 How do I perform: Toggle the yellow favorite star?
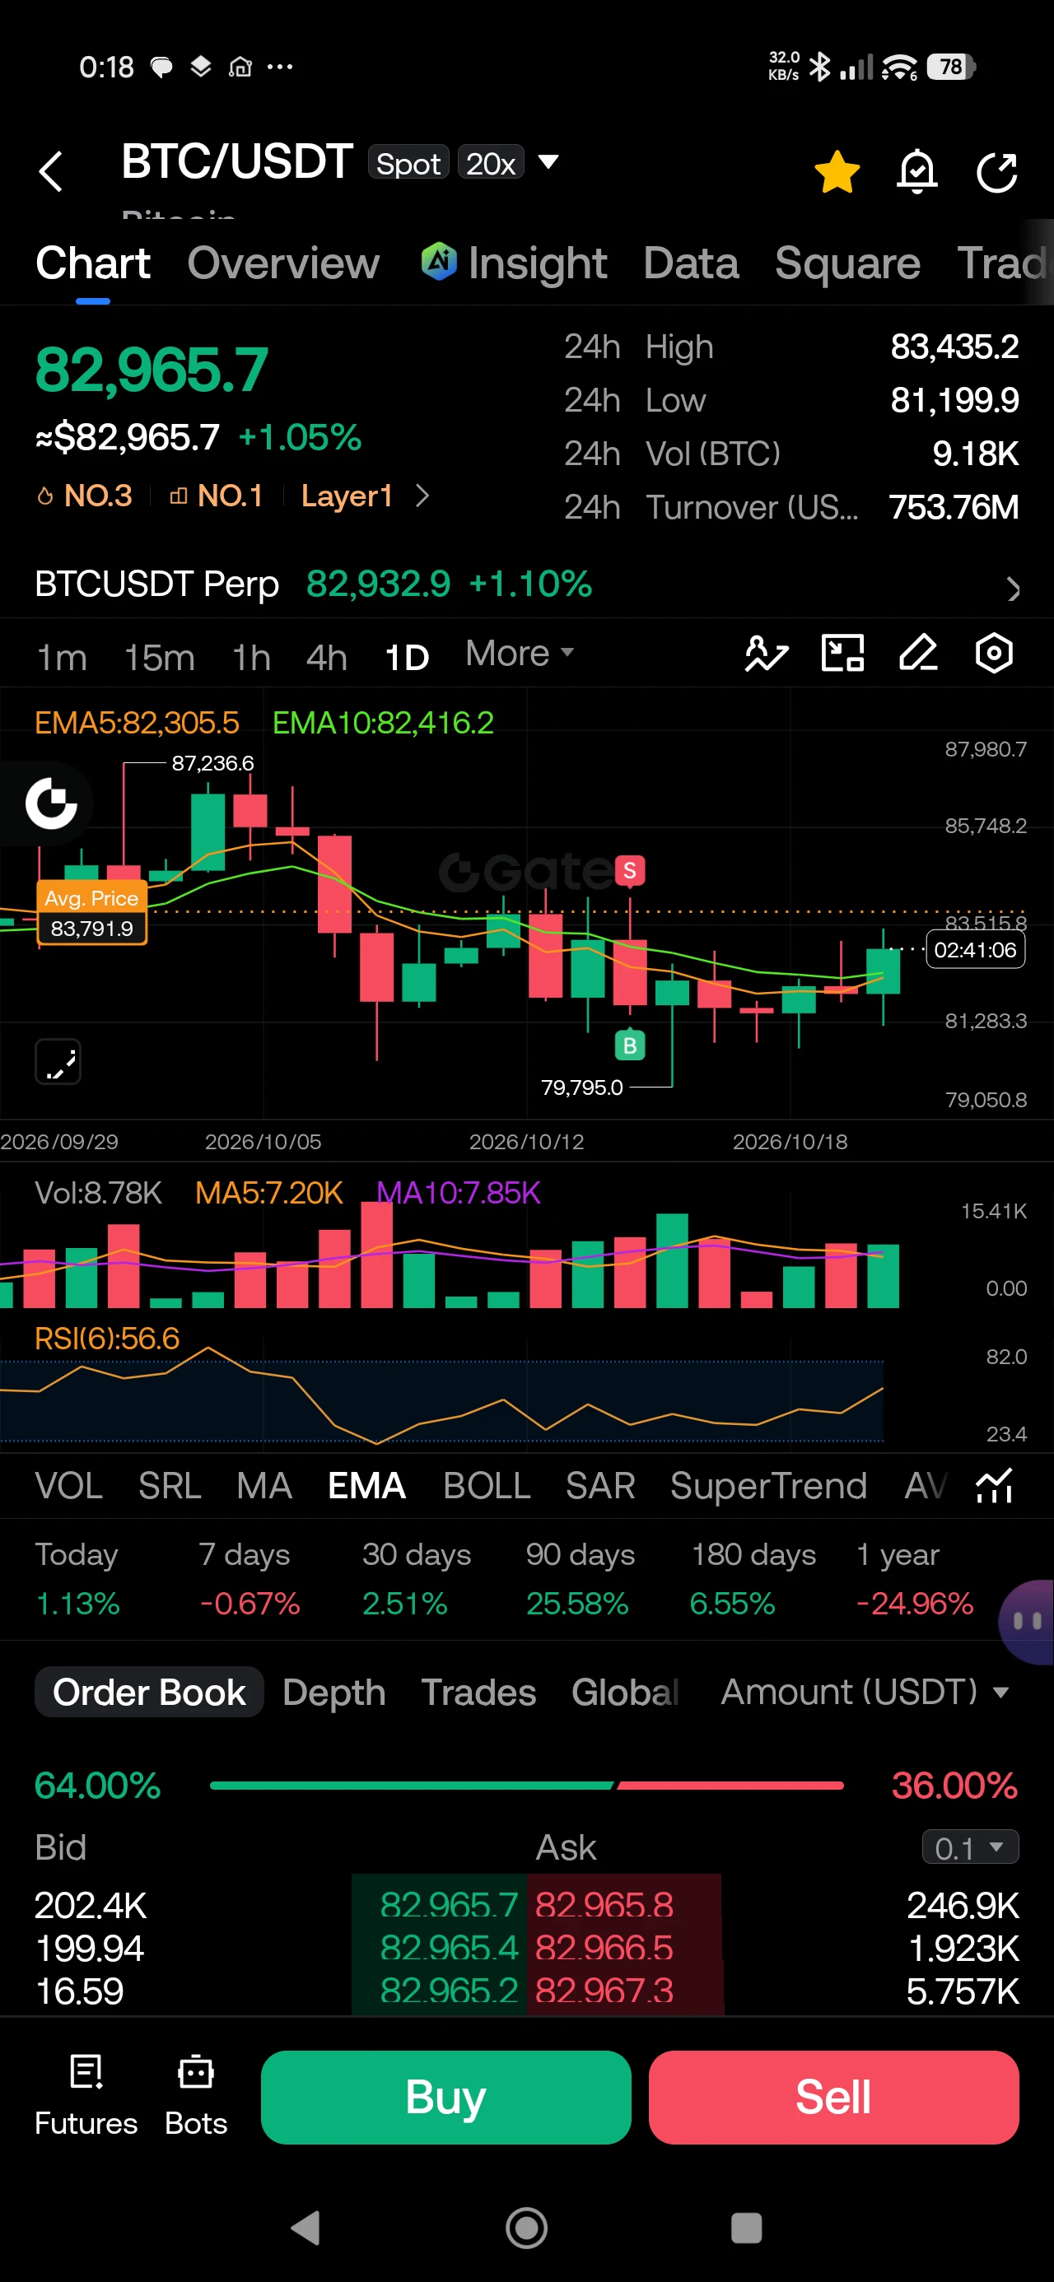click(x=837, y=171)
